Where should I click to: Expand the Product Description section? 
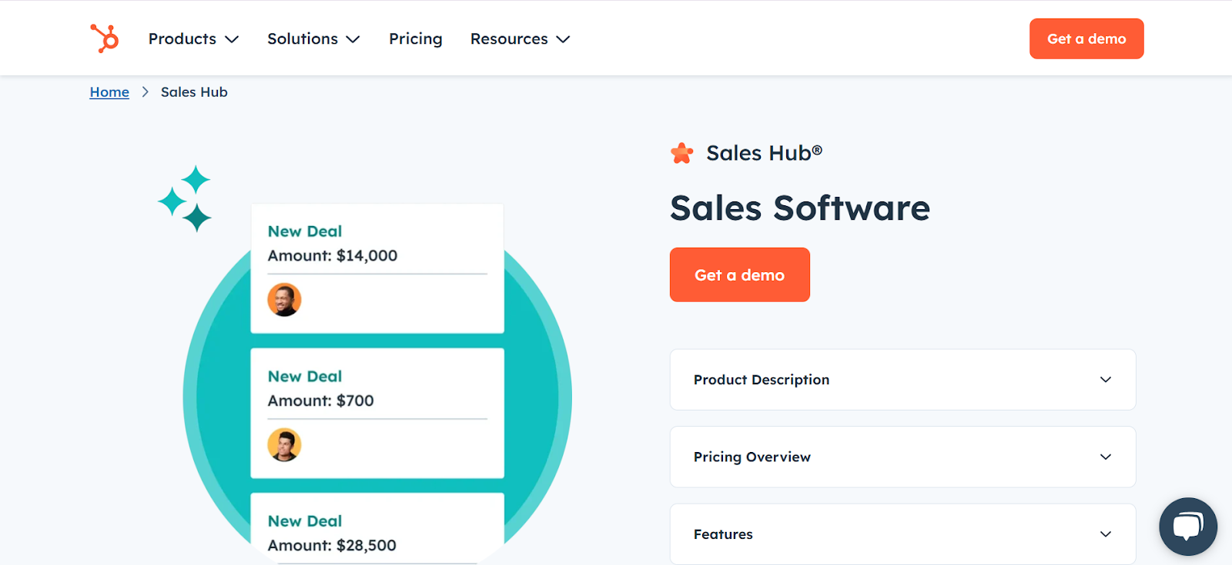(x=902, y=380)
